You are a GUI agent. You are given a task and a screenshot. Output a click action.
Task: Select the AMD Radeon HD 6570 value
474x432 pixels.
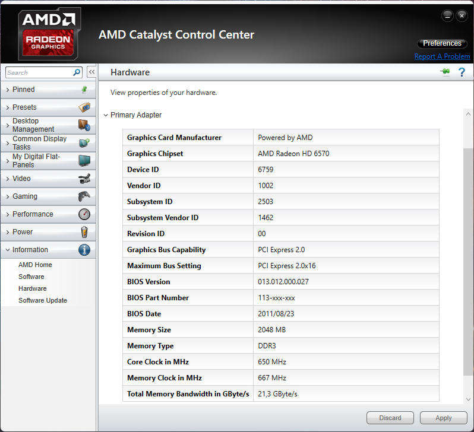click(x=293, y=154)
